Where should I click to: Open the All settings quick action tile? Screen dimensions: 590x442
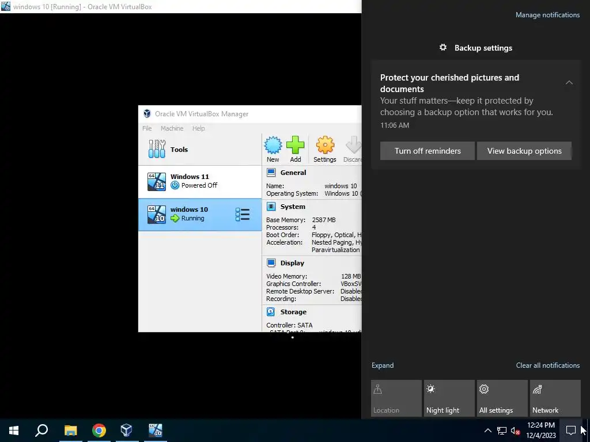[x=502, y=398]
